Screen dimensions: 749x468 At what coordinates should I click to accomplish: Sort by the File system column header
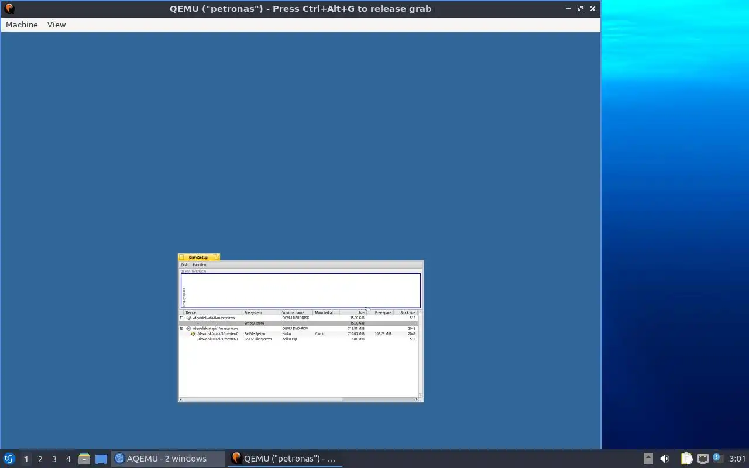pyautogui.click(x=261, y=312)
